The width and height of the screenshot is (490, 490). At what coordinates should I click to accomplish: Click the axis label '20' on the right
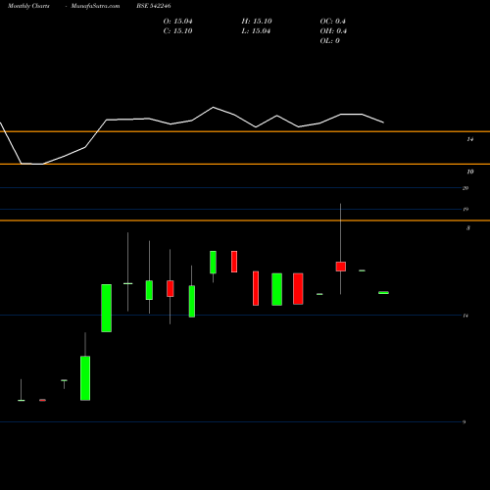point(465,188)
